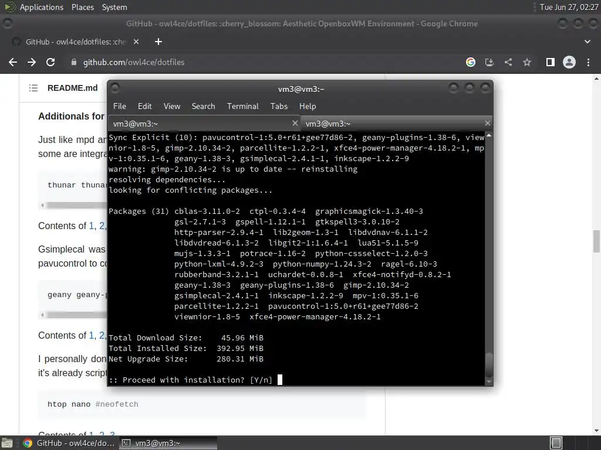This screenshot has width=601, height=450.
Task: Bookmark this page with the star
Action: [527, 62]
